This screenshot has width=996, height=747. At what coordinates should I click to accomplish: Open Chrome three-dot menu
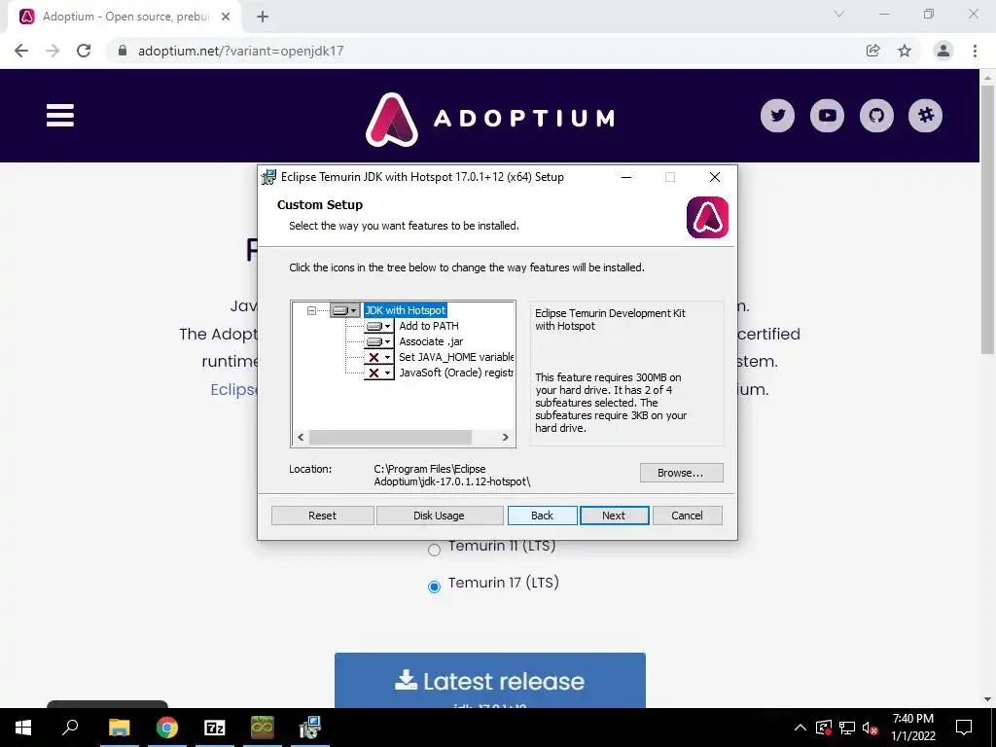coord(975,51)
